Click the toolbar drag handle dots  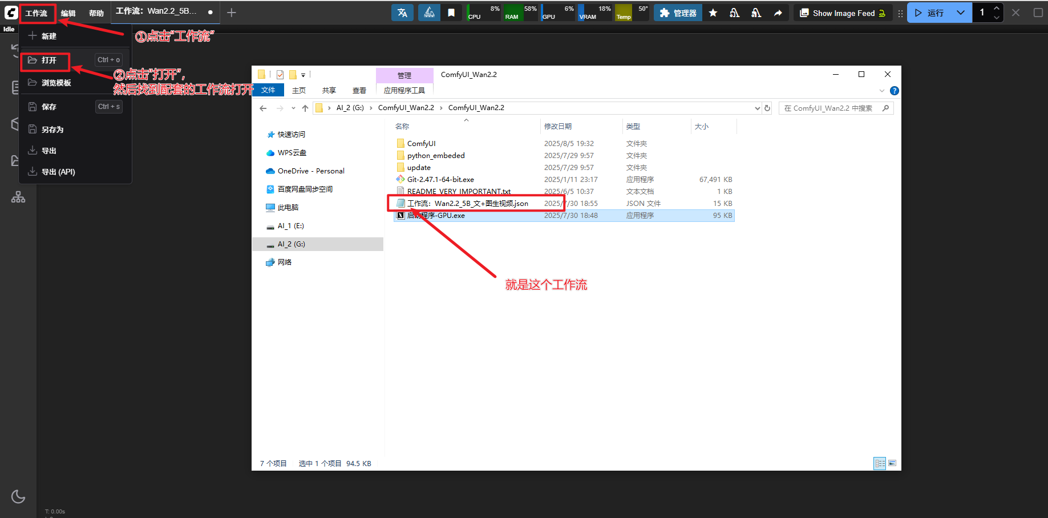tap(900, 13)
